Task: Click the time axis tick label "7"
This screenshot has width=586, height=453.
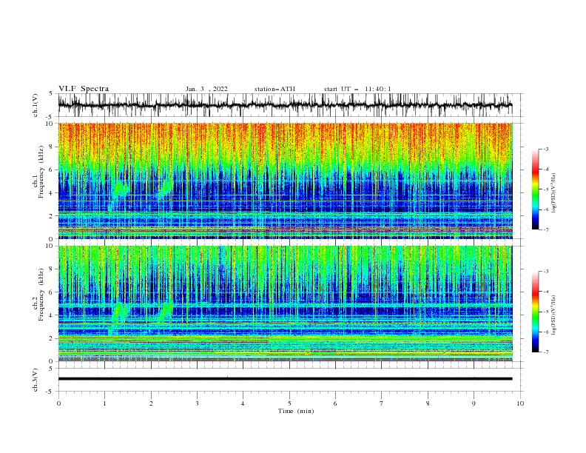Action: pyautogui.click(x=382, y=403)
